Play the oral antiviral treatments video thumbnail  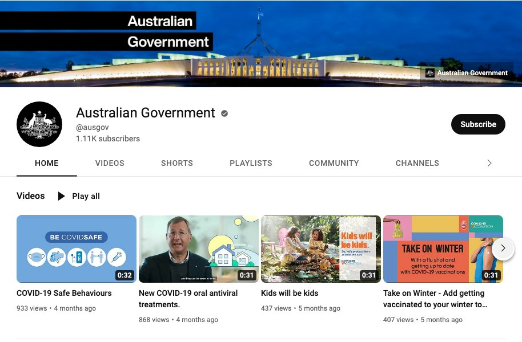click(199, 249)
